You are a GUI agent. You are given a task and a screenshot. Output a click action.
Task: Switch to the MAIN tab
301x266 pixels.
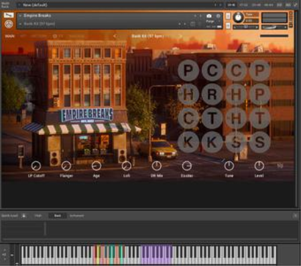[9, 36]
